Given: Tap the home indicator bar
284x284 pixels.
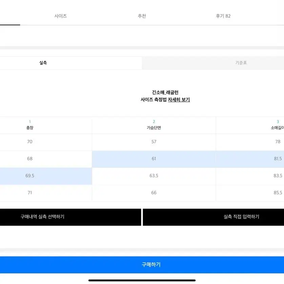Looking at the screenshot, I should (142, 280).
